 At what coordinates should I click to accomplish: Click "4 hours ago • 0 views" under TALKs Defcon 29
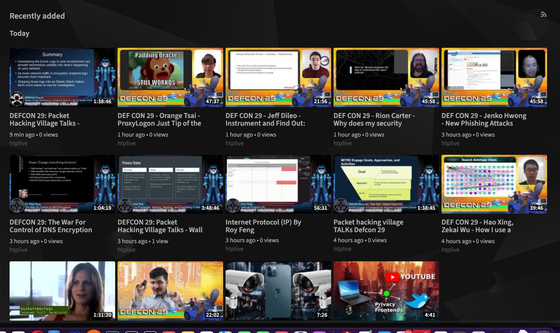coord(360,240)
